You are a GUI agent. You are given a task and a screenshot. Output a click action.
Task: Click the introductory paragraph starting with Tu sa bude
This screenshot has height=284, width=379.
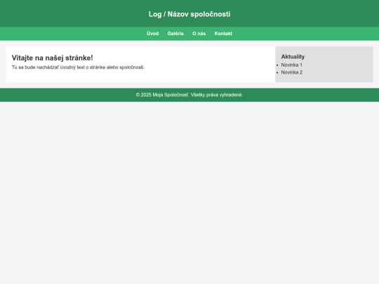click(x=78, y=67)
